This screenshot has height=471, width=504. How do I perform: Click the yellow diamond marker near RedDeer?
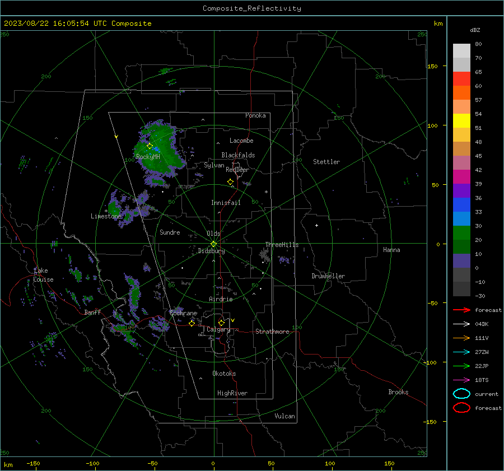230,182
